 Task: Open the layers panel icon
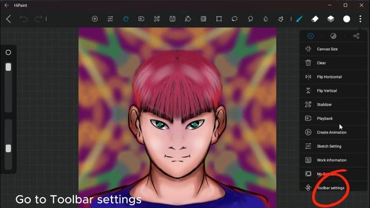(x=331, y=19)
